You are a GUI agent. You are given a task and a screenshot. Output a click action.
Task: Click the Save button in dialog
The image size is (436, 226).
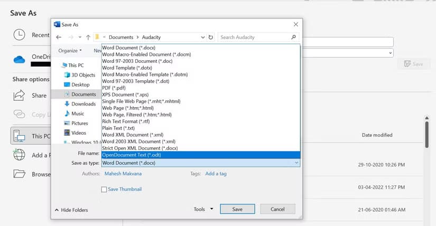(x=237, y=209)
